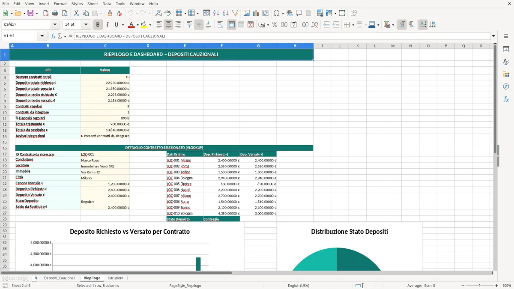Viewport: 514px width, 289px height.
Task: Open the Background Color dropdown arrow
Action: pyautogui.click(x=150, y=25)
